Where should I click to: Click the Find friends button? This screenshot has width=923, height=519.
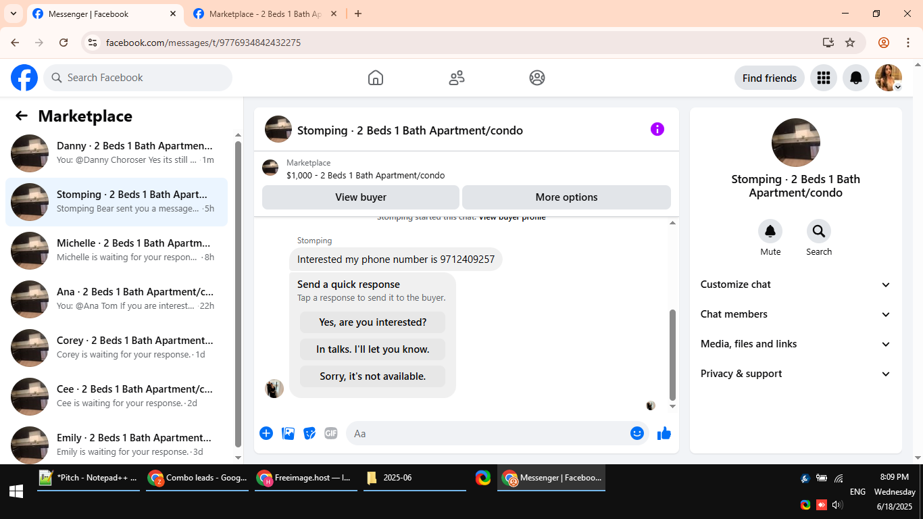pos(769,78)
